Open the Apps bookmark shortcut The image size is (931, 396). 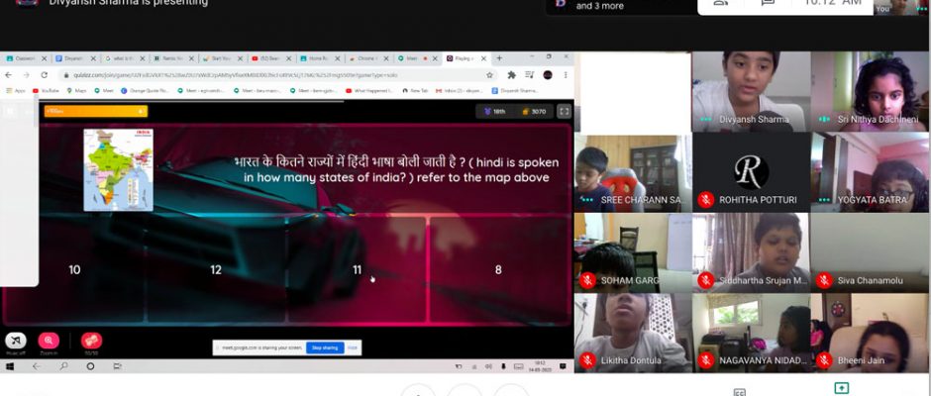[x=16, y=91]
